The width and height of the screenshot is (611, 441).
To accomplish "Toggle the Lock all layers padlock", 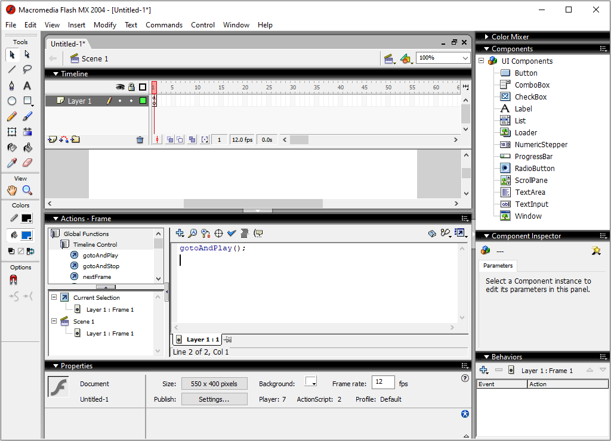I will click(131, 87).
